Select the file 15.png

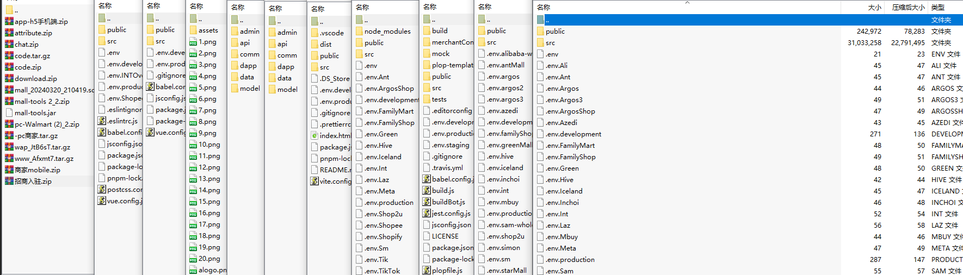point(209,201)
